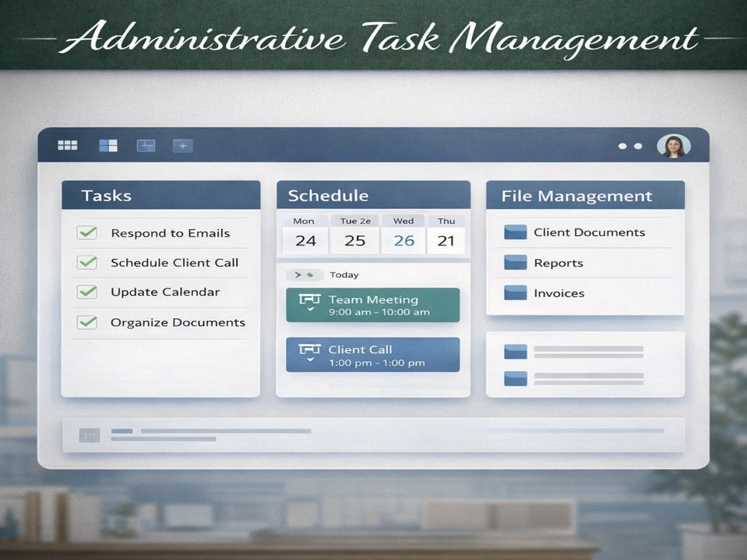Click the Schedule panel header
747x560 pixels.
tap(373, 195)
